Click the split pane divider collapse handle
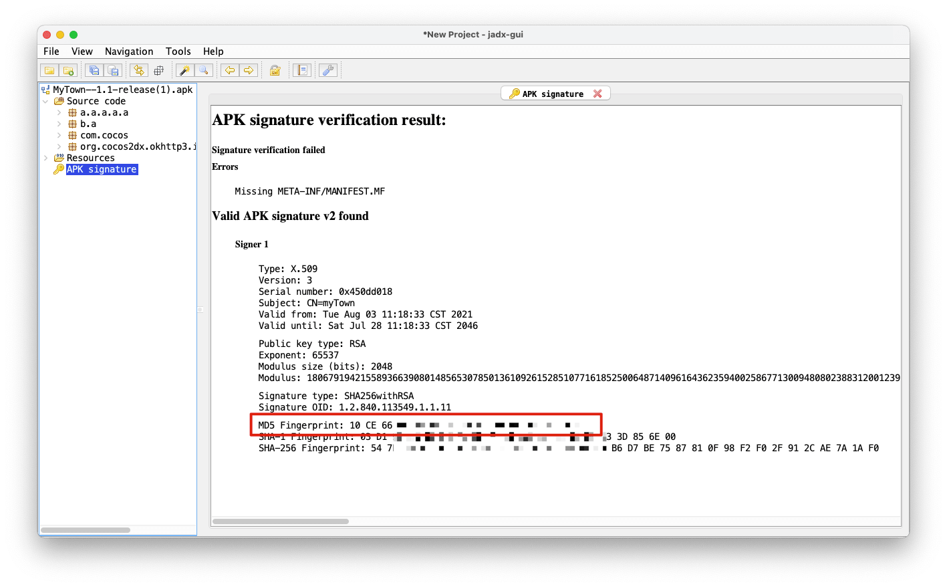Screen dimensions: 947x587 click(x=200, y=310)
